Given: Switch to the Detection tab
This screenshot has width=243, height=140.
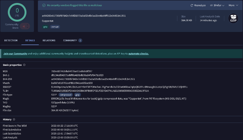Looking at the screenshot, I should pos(11,40).
